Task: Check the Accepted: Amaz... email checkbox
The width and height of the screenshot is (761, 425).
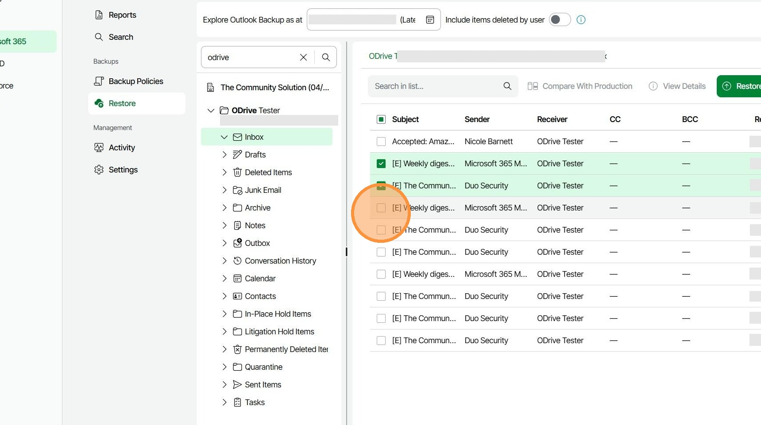Action: click(381, 142)
